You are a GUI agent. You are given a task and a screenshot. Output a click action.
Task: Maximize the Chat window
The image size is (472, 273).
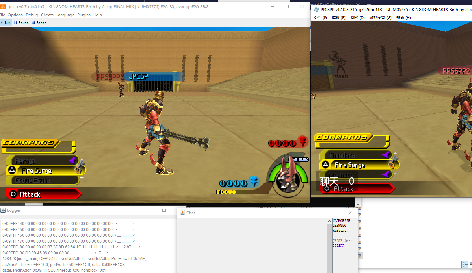[x=335, y=213]
